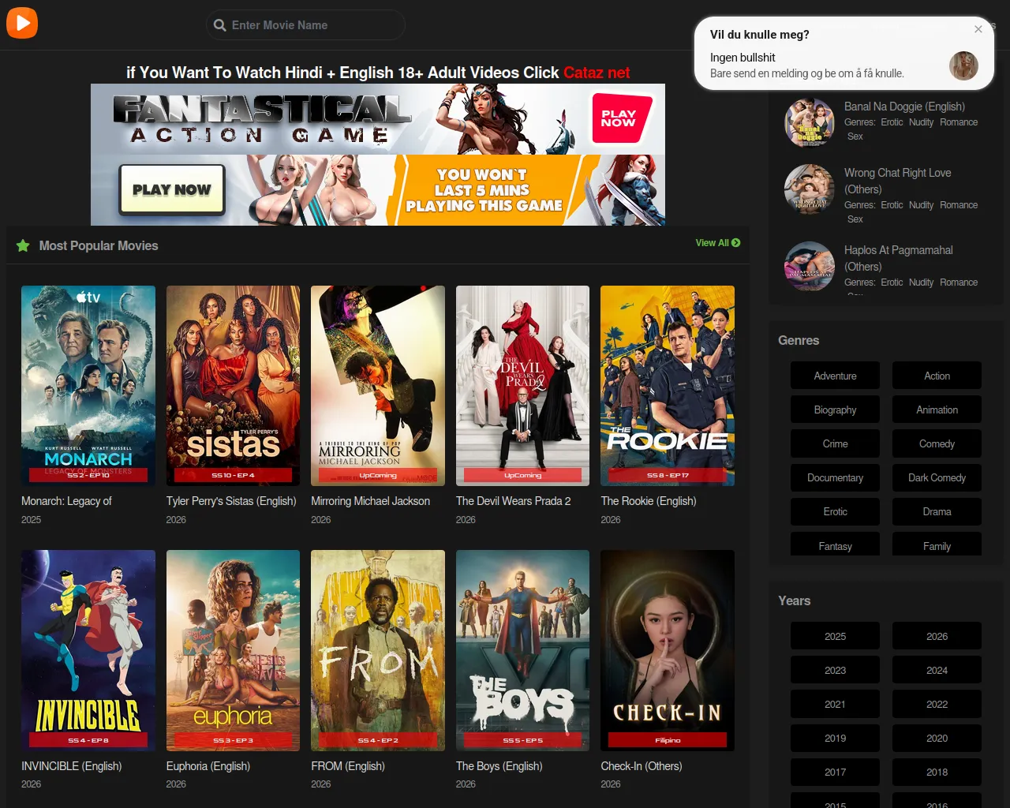This screenshot has height=808, width=1010.
Task: Open the Cataz net link
Action: coord(597,73)
